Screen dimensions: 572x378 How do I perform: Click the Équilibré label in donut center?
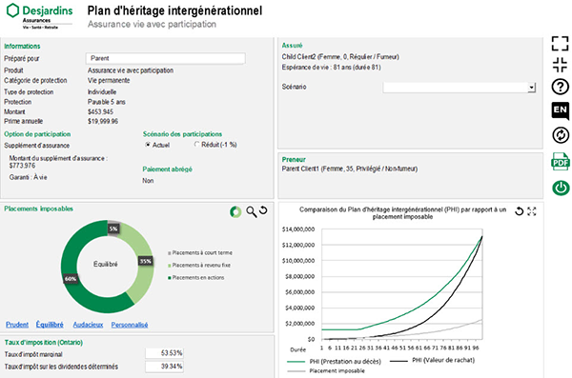[106, 265]
